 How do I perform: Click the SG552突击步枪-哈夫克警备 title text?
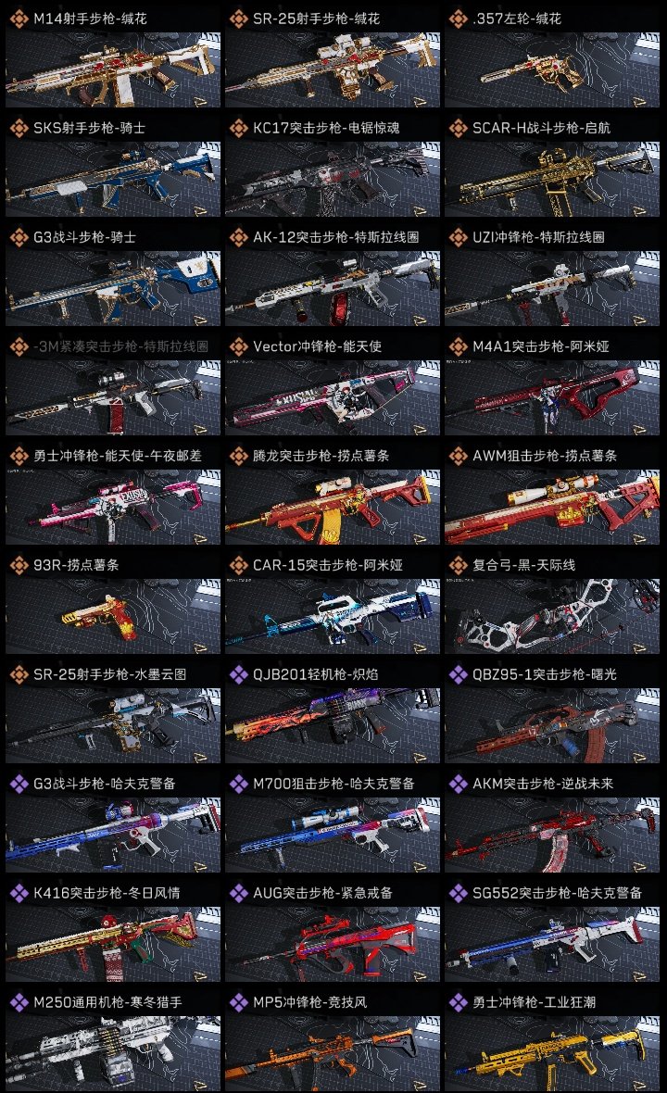tap(558, 893)
